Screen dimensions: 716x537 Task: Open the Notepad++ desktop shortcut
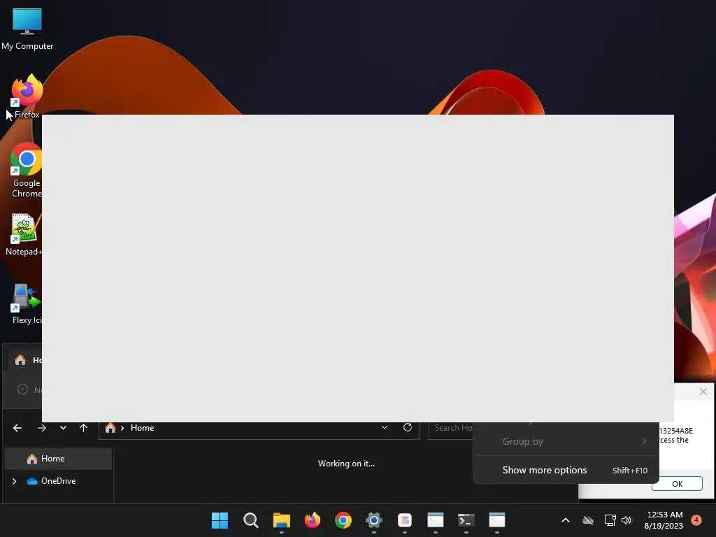pos(24,234)
